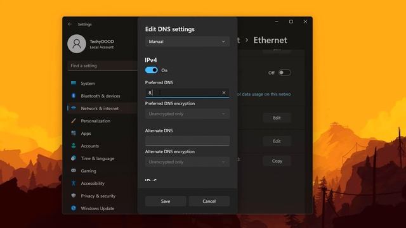
Task: Click the back arrow in Settings
Action: [x=70, y=24]
